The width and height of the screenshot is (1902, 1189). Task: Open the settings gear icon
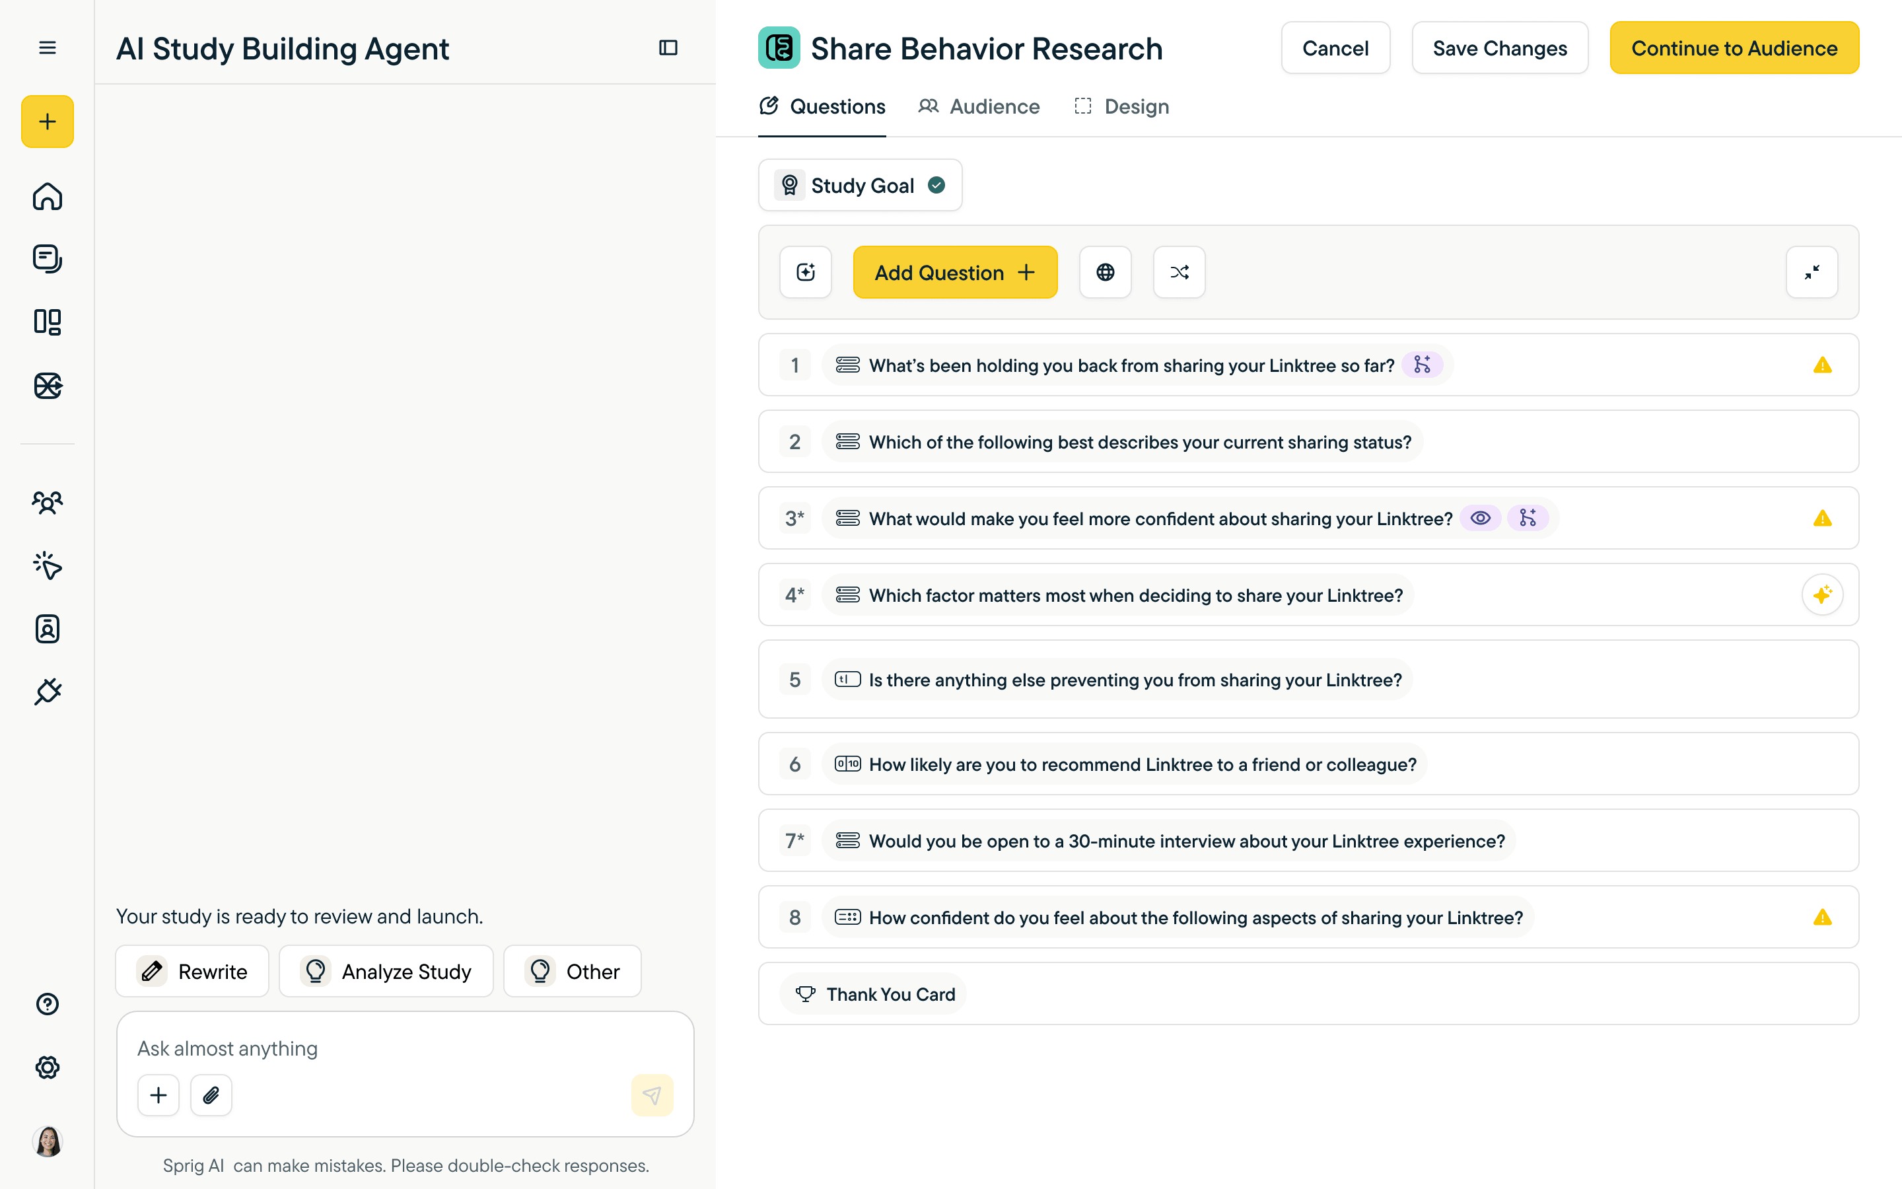47,1067
